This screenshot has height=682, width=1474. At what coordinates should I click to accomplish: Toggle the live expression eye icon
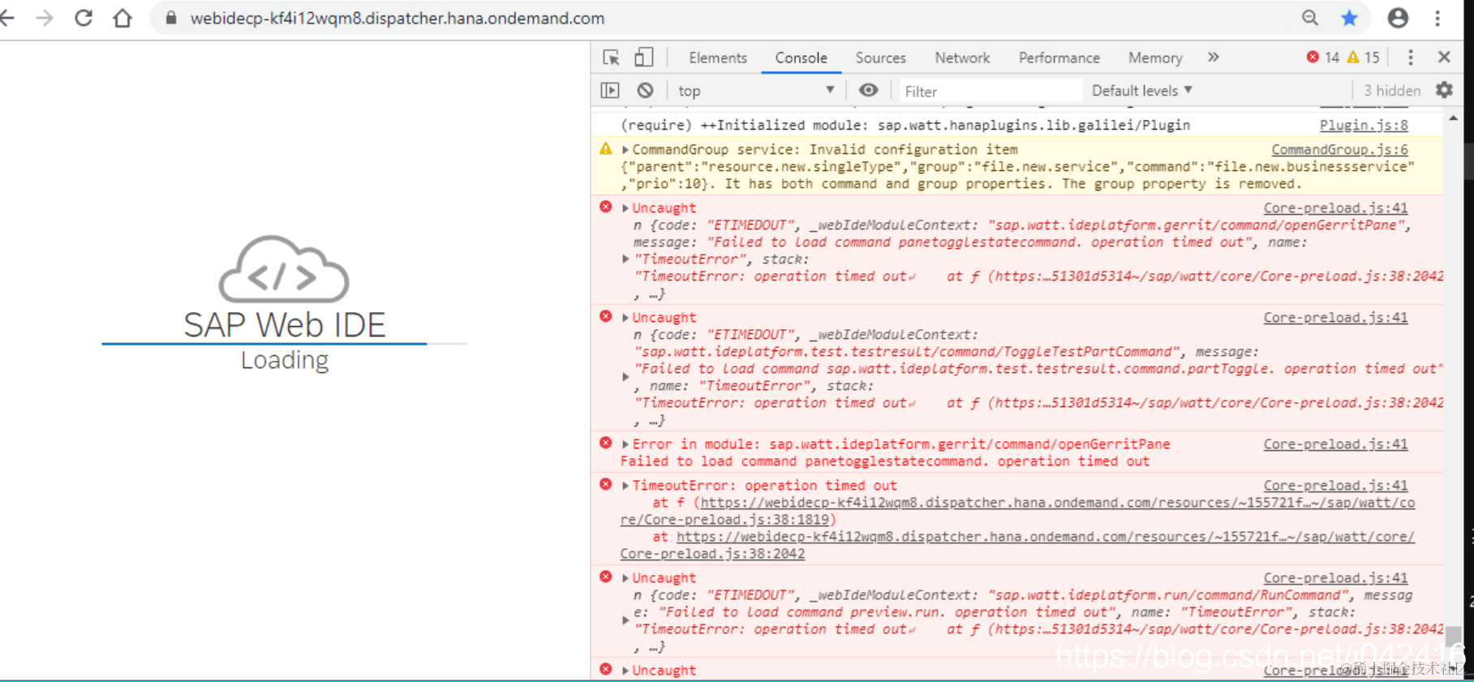click(868, 90)
